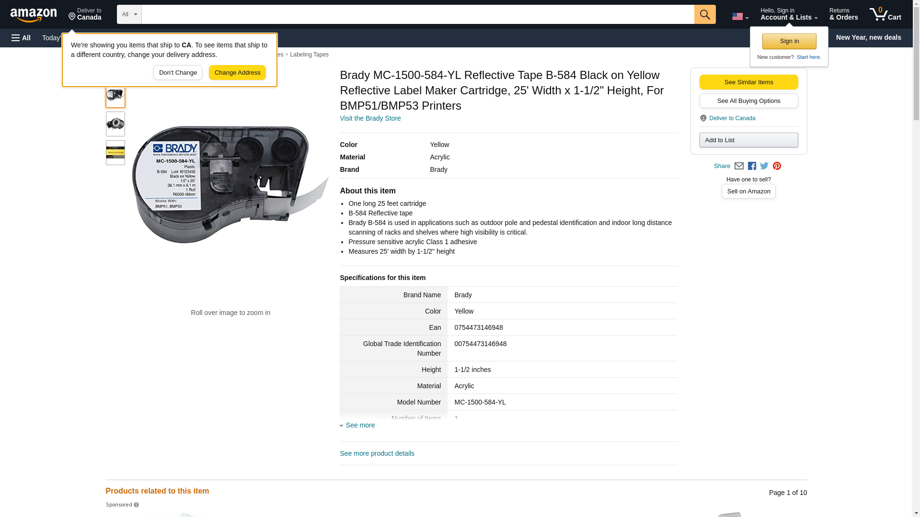
Task: Open the shopping cart icon
Action: coord(885,14)
